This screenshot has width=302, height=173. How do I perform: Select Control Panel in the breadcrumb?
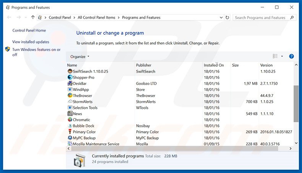(60, 18)
